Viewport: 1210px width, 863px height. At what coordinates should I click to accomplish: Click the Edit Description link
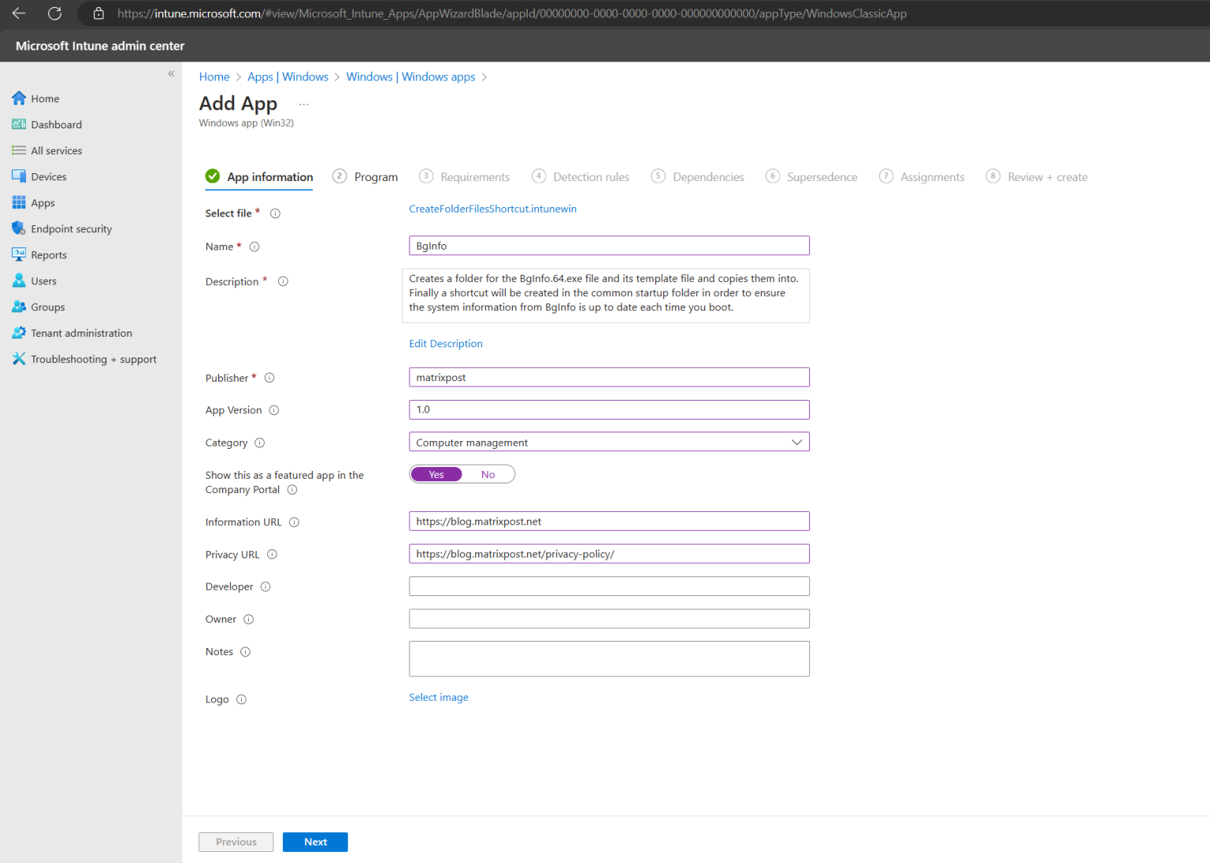(x=446, y=343)
